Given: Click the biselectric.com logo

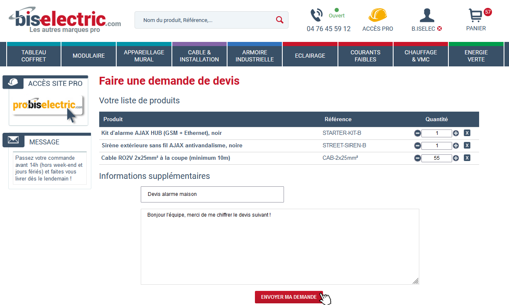Looking at the screenshot, I should (x=65, y=20).
